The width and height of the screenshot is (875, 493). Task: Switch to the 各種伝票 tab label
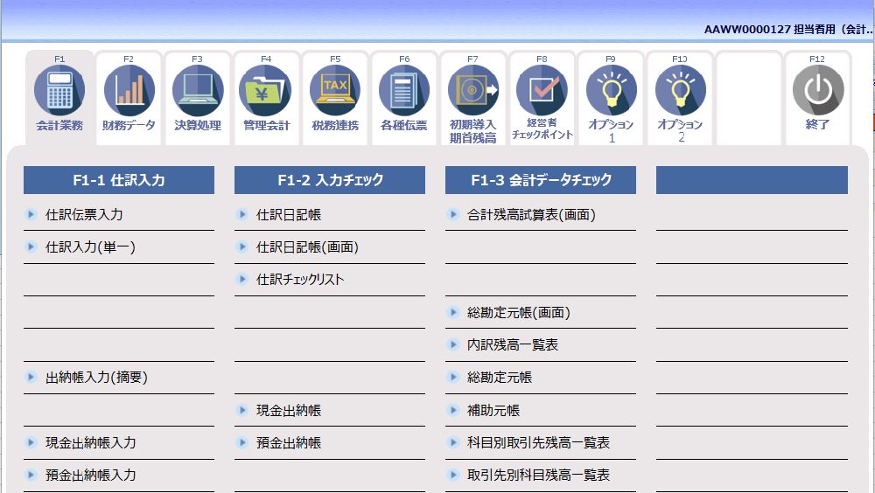point(404,126)
